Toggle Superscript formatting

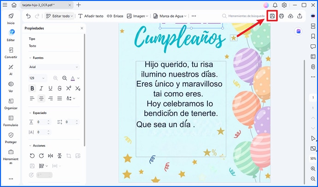[x=69, y=88]
